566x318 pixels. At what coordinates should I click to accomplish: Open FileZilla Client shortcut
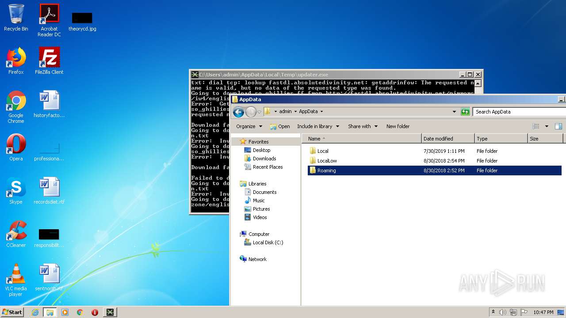(x=49, y=61)
